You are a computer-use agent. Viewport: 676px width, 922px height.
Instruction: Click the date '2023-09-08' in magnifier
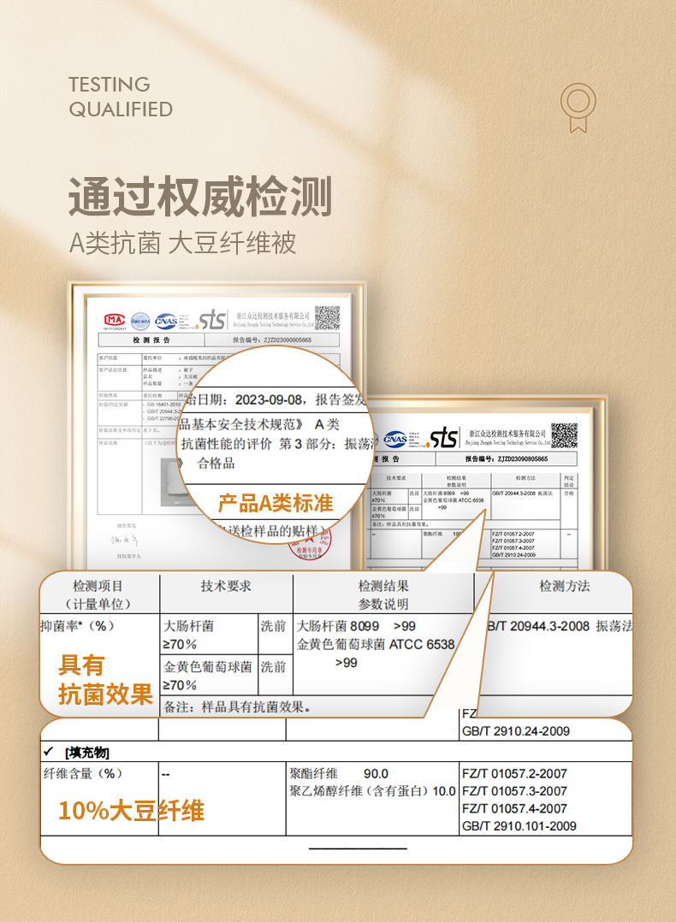pyautogui.click(x=269, y=400)
